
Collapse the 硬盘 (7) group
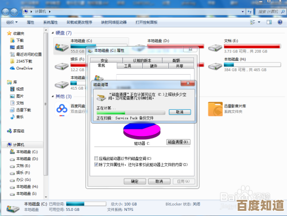tap(53, 33)
